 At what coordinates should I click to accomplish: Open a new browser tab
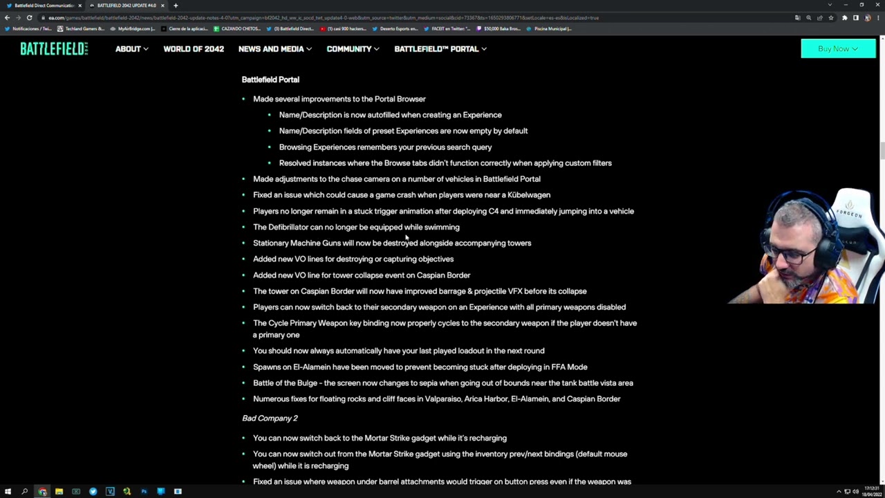coord(176,6)
